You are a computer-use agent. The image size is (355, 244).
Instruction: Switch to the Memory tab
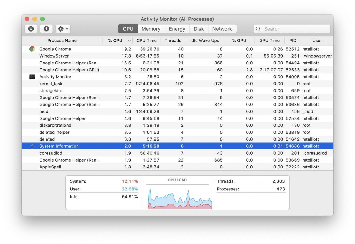[151, 29]
